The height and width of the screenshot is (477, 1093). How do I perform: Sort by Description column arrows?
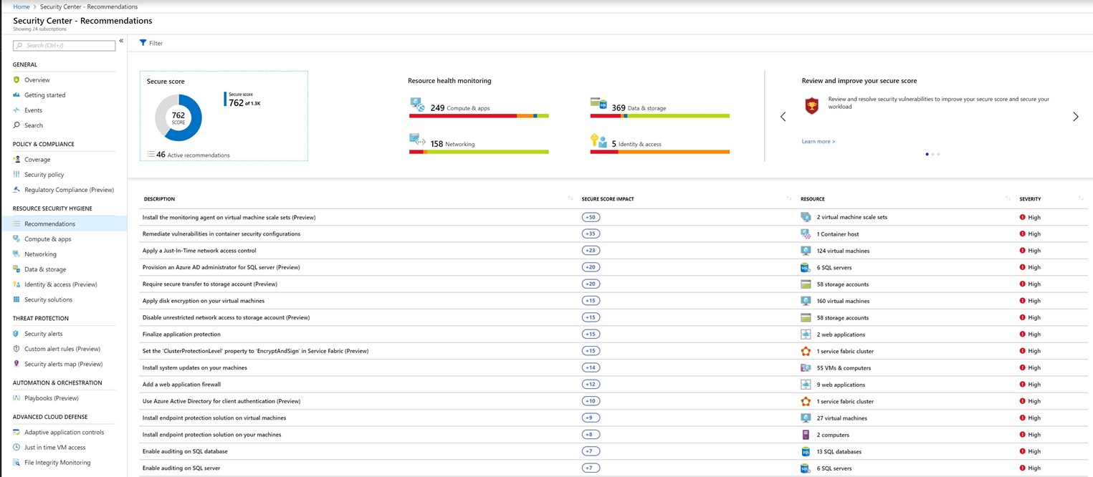(x=570, y=198)
